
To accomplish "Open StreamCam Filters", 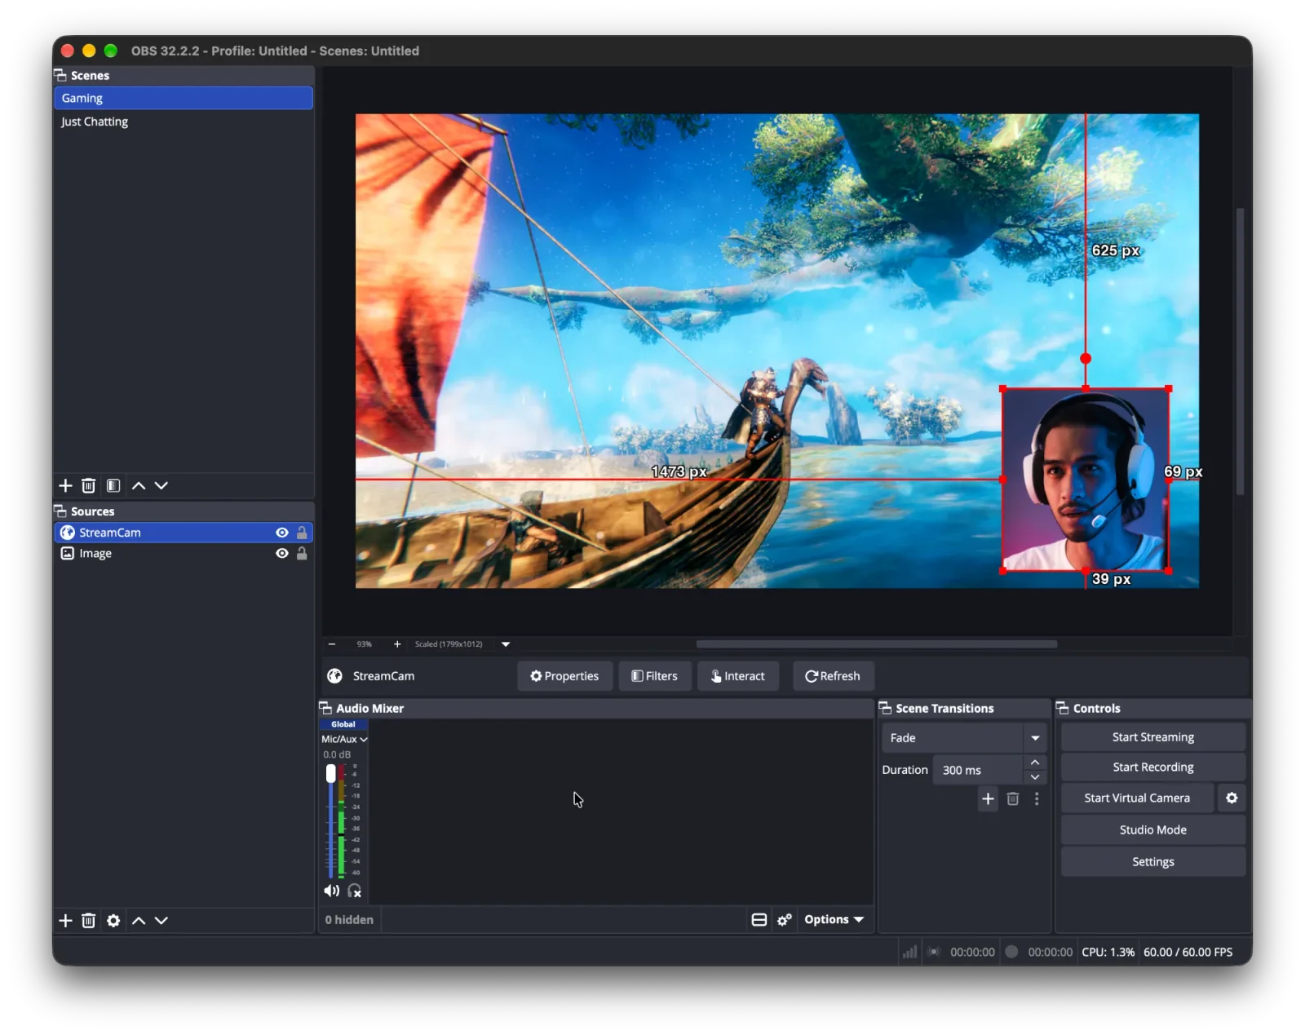I will click(x=655, y=675).
